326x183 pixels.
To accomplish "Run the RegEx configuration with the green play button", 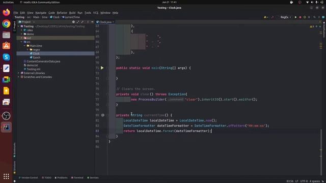I will tap(295, 17).
